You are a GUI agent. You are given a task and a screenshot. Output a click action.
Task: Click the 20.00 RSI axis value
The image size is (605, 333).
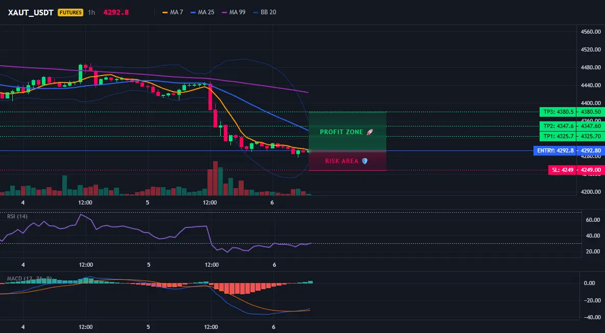click(x=593, y=251)
